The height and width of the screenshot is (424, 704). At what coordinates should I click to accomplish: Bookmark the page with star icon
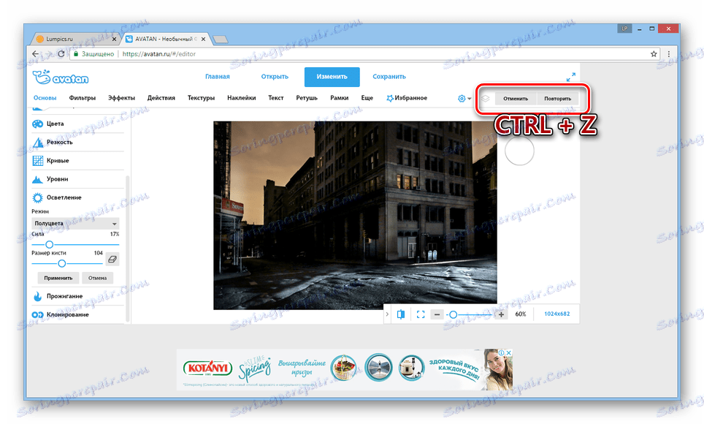click(x=654, y=54)
